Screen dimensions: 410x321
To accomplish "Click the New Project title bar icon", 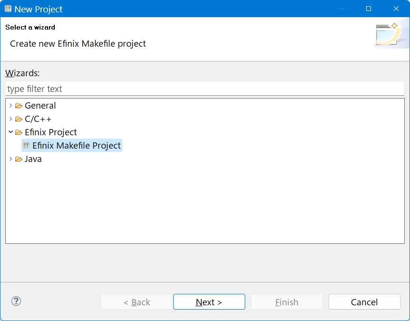I will [x=8, y=9].
